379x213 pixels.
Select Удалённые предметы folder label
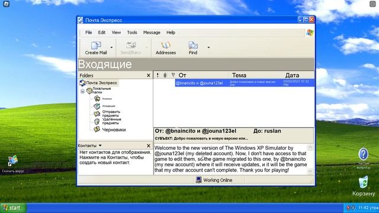(111, 121)
